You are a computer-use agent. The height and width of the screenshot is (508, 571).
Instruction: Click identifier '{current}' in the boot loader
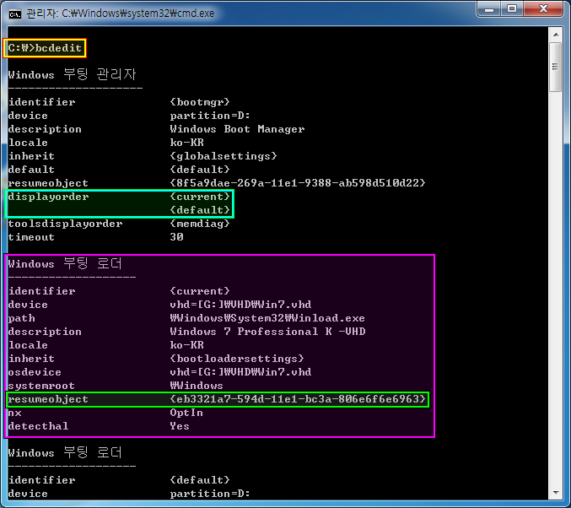pos(200,291)
